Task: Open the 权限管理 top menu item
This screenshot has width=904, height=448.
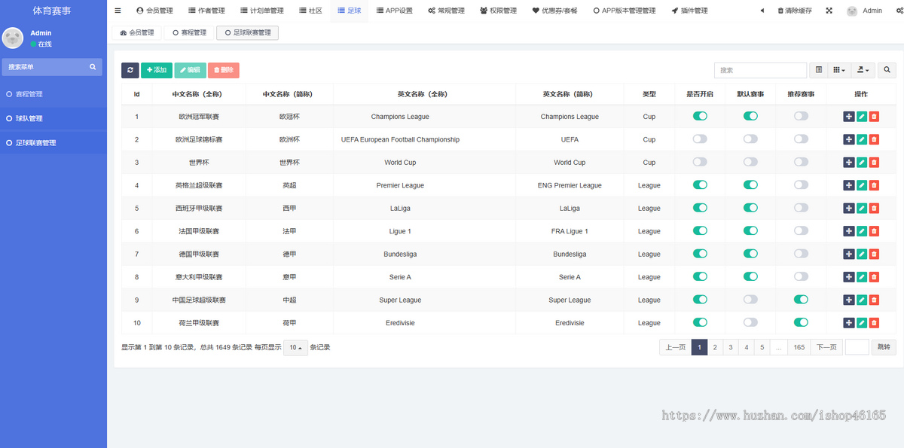Action: pos(498,11)
